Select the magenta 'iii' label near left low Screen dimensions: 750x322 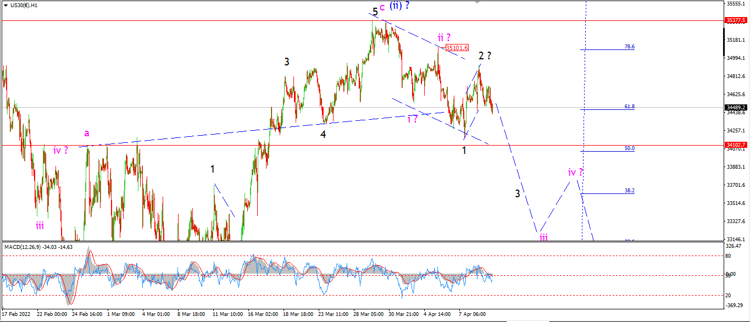point(40,225)
